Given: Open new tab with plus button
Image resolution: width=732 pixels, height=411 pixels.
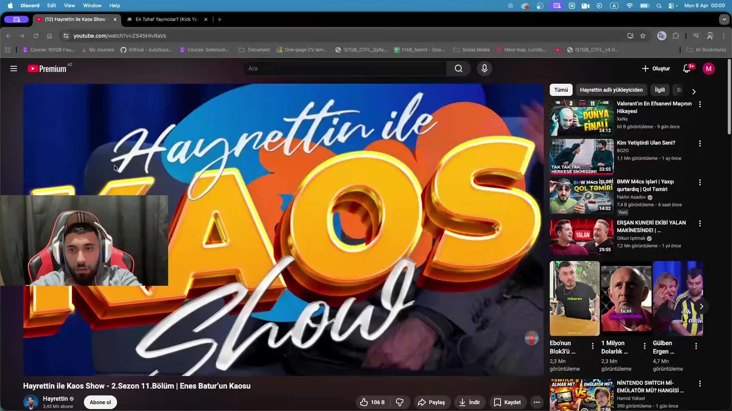Looking at the screenshot, I should coord(219,19).
